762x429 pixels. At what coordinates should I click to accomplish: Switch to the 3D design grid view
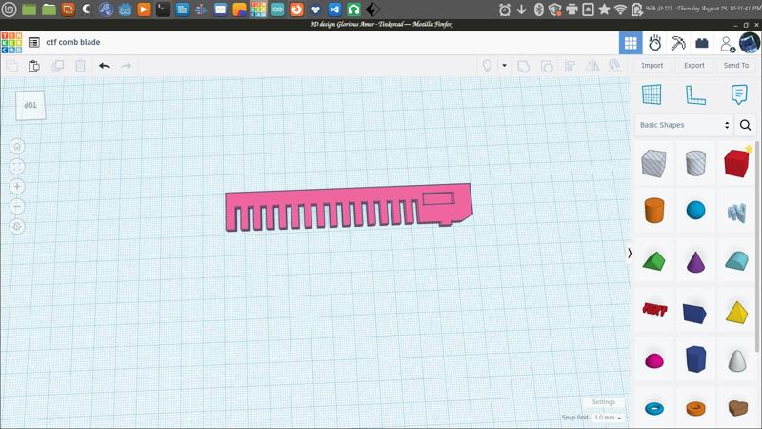pyautogui.click(x=631, y=43)
